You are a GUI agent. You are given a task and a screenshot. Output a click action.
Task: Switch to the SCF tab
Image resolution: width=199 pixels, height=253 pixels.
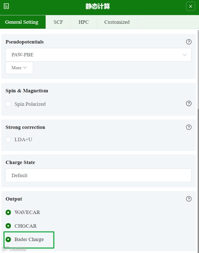(x=58, y=22)
